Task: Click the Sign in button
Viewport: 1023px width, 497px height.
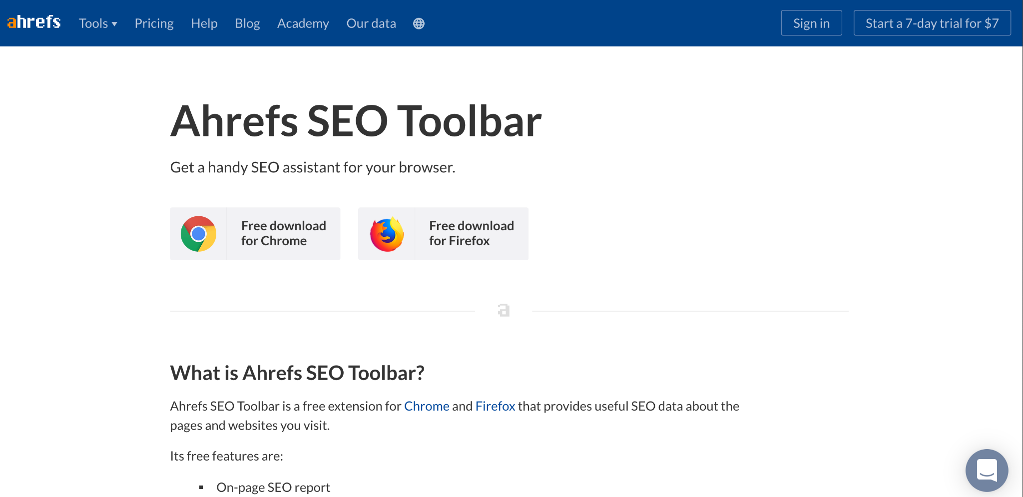Action: pos(811,23)
